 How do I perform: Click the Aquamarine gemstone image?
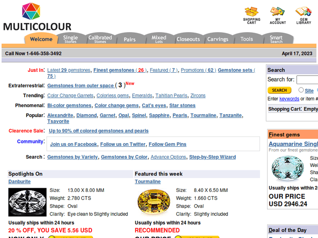click(x=288, y=169)
